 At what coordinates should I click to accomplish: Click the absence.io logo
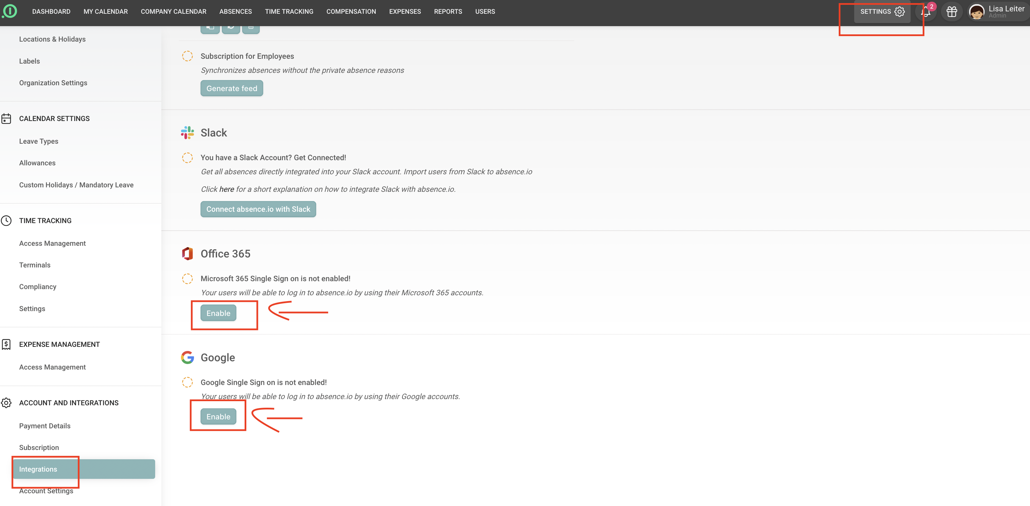(x=10, y=11)
